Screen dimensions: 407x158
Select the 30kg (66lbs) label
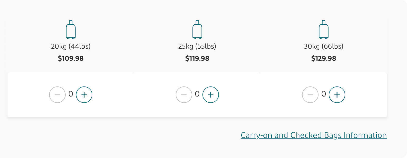pyautogui.click(x=324, y=46)
